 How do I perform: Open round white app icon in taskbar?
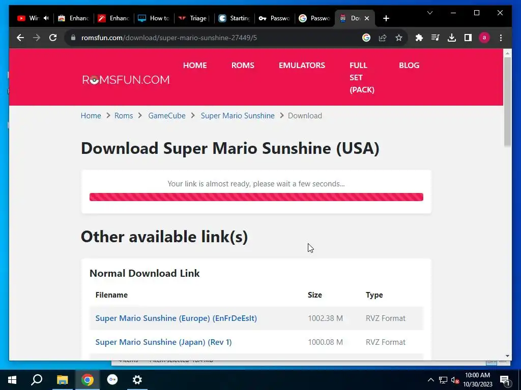pyautogui.click(x=112, y=380)
